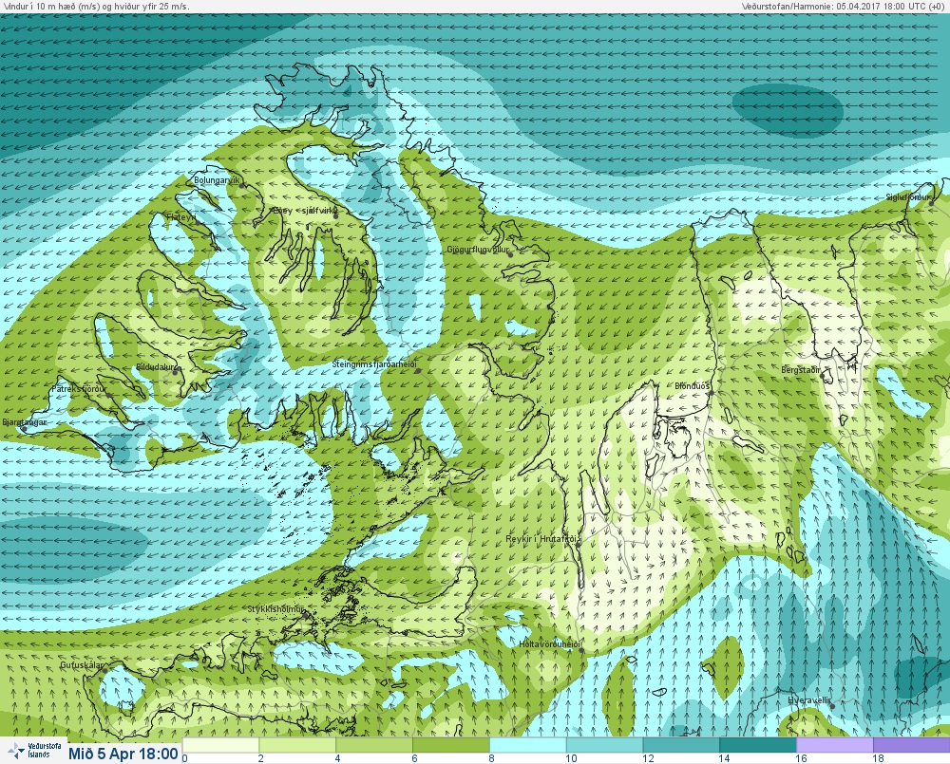Image resolution: width=950 pixels, height=764 pixels.
Task: Pick the 8–10 m/s pale cyan legend swatch
Action: (527, 745)
